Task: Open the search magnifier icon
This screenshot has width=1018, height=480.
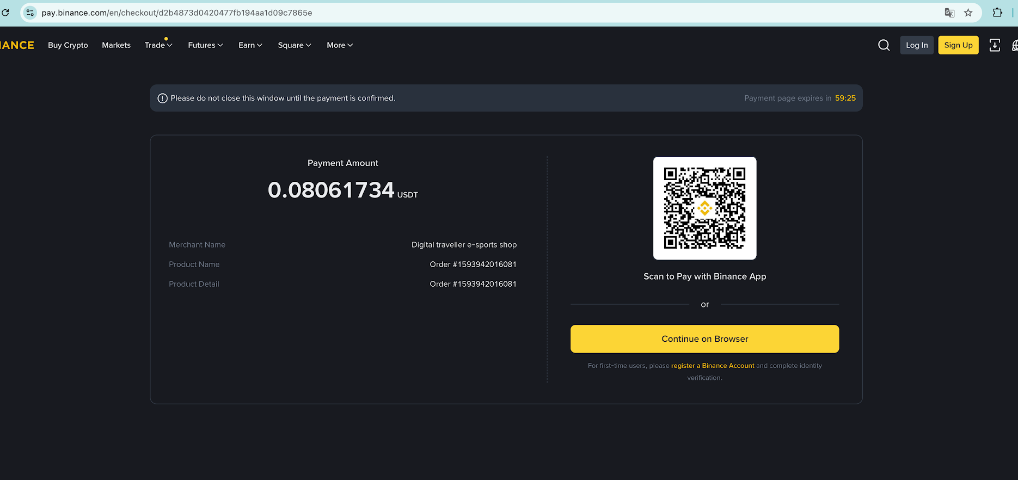Action: pos(884,45)
